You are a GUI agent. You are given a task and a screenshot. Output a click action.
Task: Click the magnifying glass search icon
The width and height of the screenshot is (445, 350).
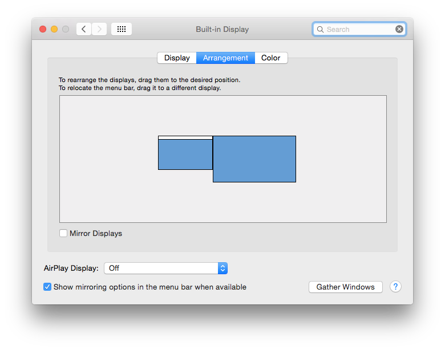(x=320, y=29)
